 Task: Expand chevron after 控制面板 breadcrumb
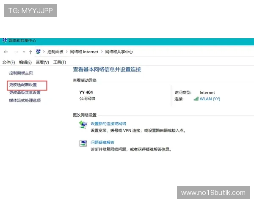tap(67, 52)
